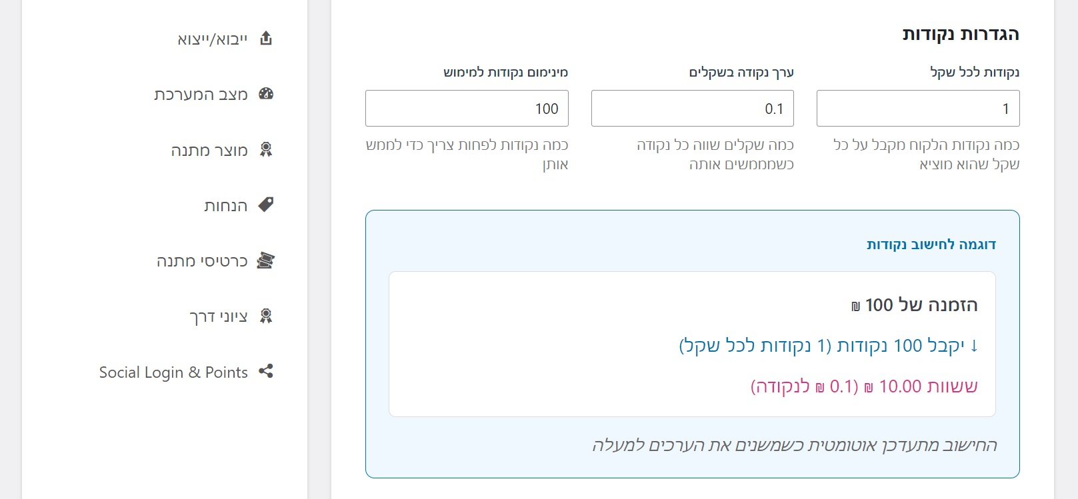Viewport: 1078px width, 499px height.
Task: Open the מוצר מתנה menu item
Action: click(x=209, y=151)
